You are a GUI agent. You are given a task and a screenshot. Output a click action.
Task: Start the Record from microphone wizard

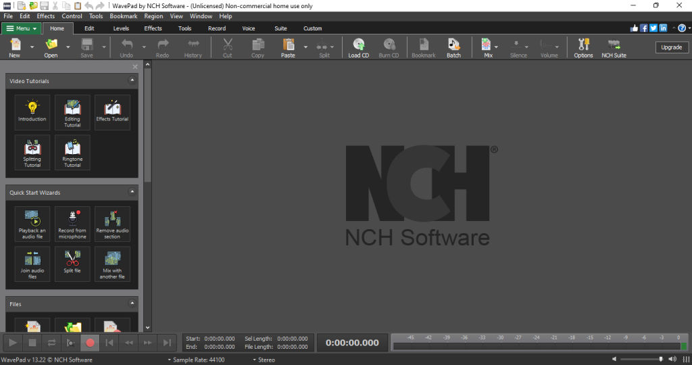tap(72, 224)
